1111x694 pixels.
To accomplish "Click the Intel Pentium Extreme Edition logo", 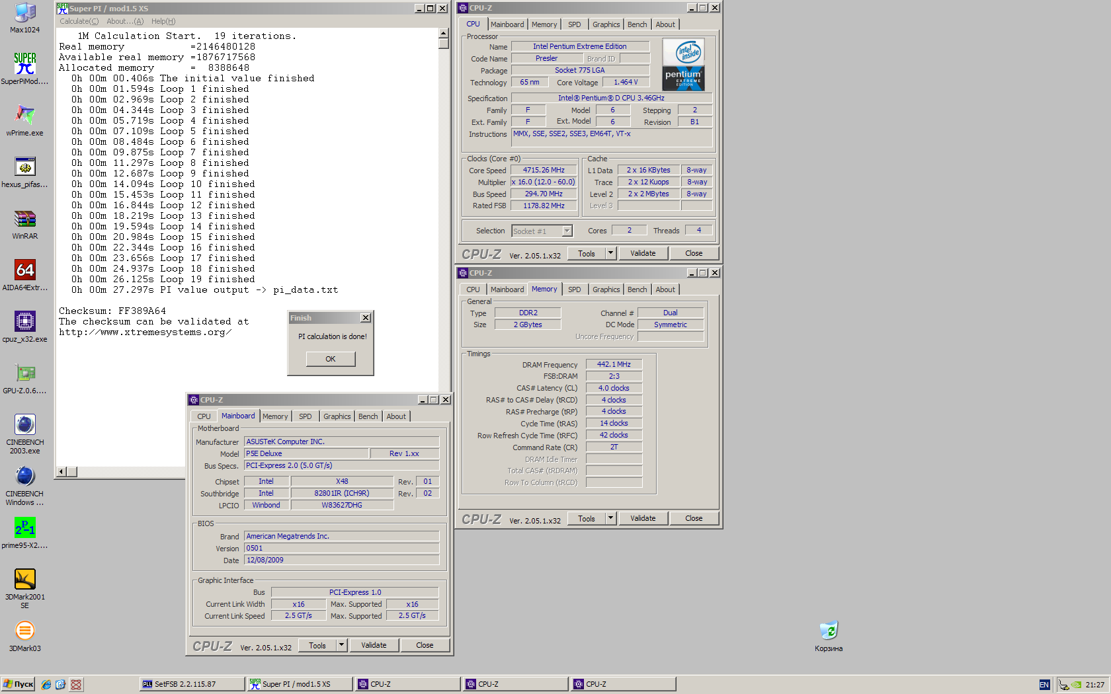I will (x=683, y=65).
